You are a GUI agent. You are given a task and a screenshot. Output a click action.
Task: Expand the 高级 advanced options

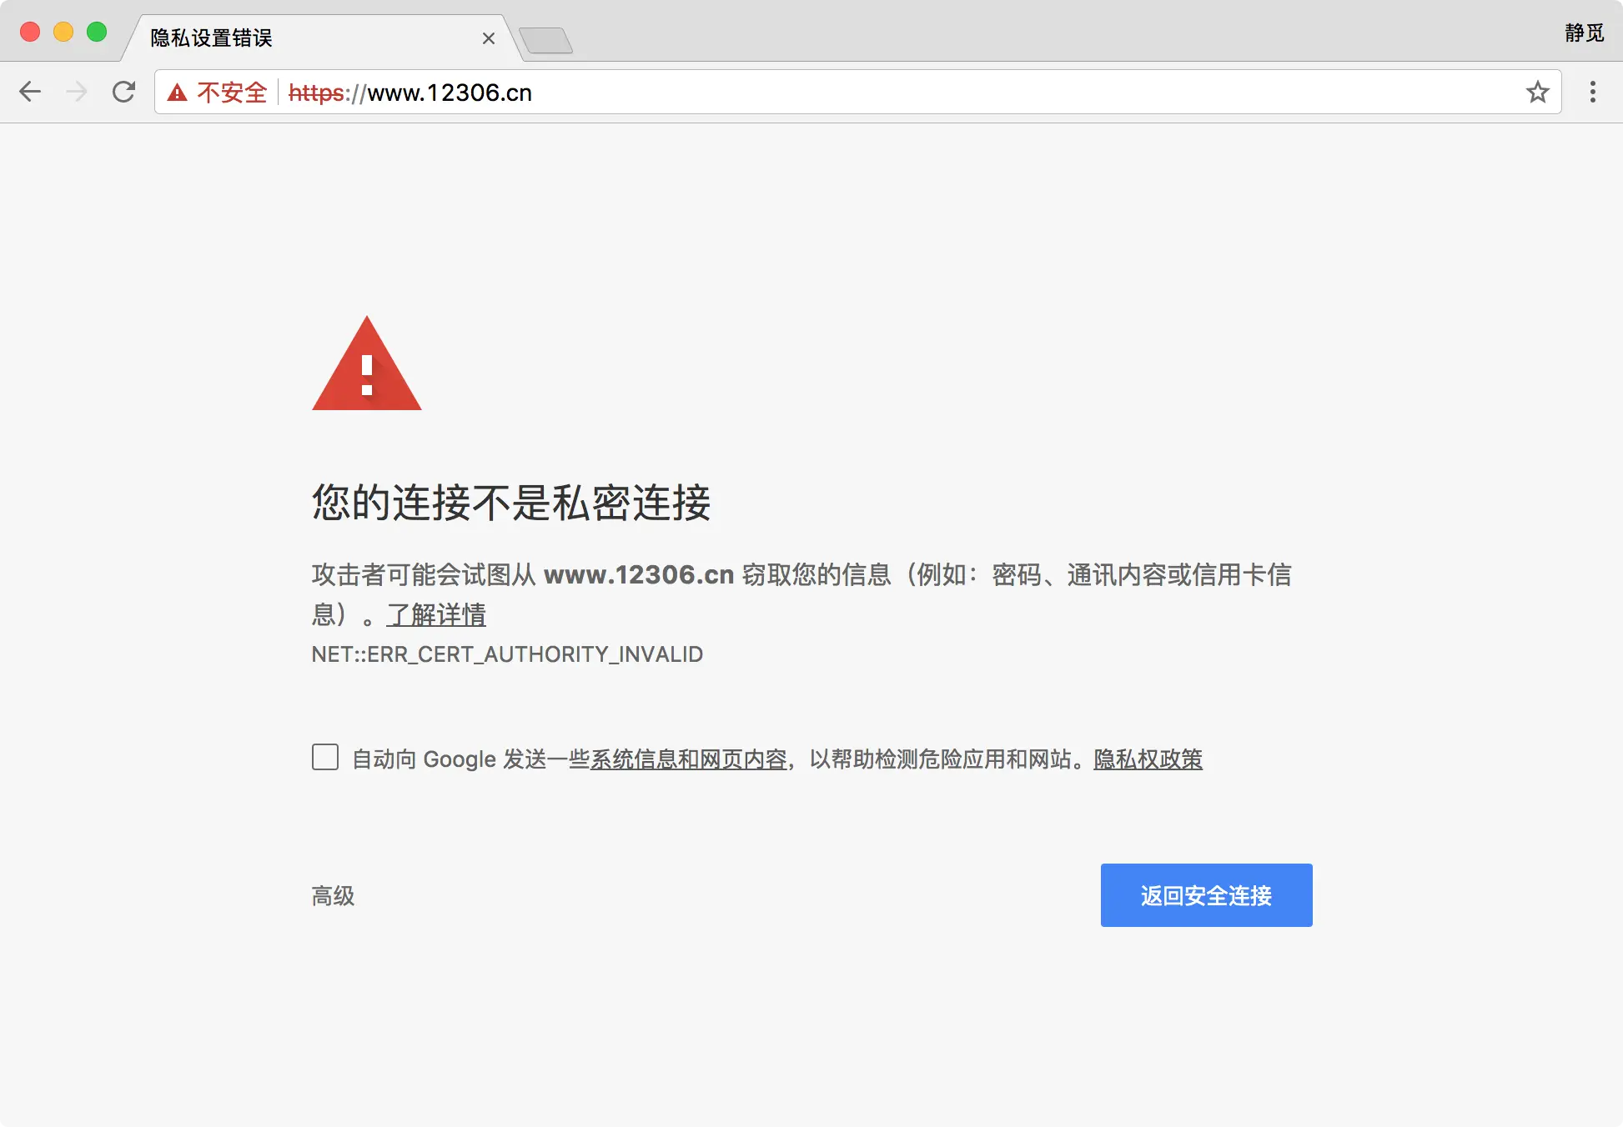(333, 896)
